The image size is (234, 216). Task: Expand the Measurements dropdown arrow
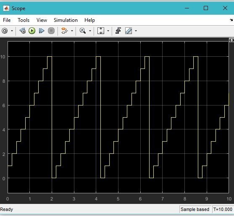coord(136,31)
